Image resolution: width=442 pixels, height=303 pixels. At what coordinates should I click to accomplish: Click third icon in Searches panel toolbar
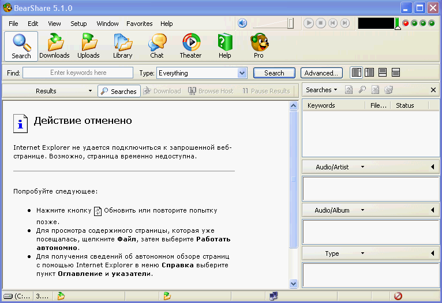(x=375, y=90)
